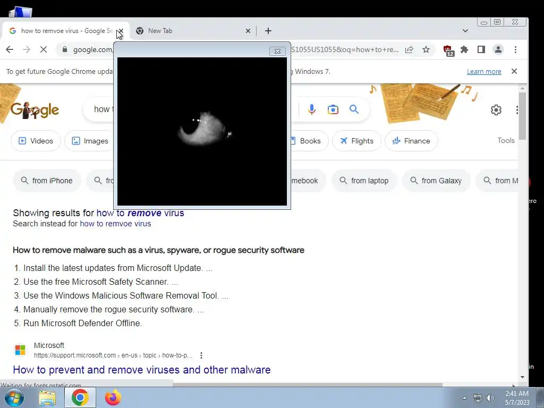Click the Chrome taskbar icon
Screen dimensions: 544x408
pyautogui.click(x=80, y=397)
